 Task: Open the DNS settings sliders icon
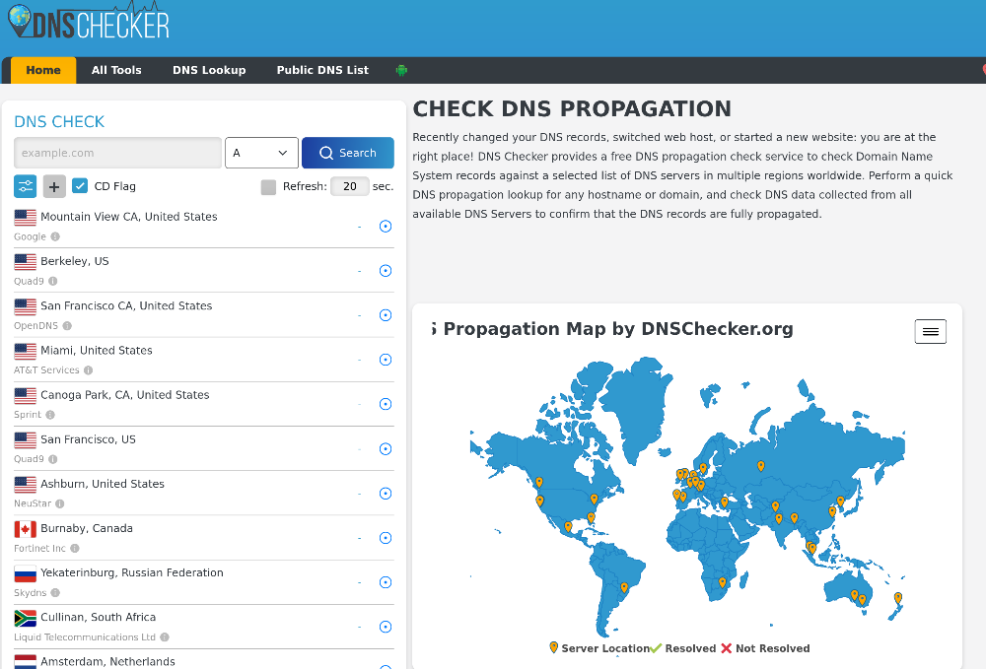pyautogui.click(x=26, y=186)
